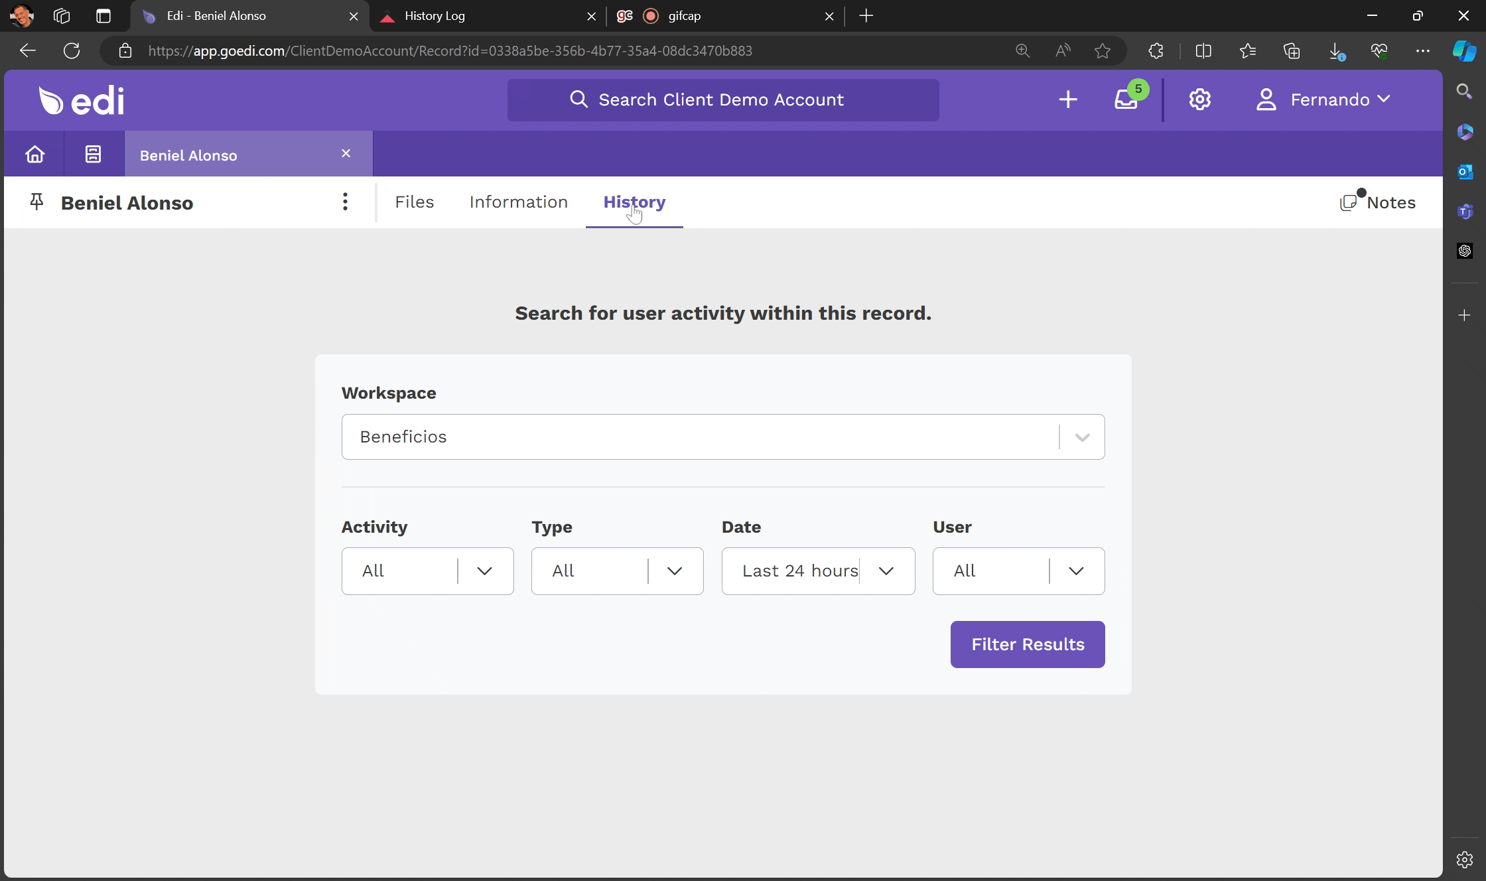This screenshot has width=1486, height=881.
Task: Switch to the Files tab
Action: click(414, 202)
